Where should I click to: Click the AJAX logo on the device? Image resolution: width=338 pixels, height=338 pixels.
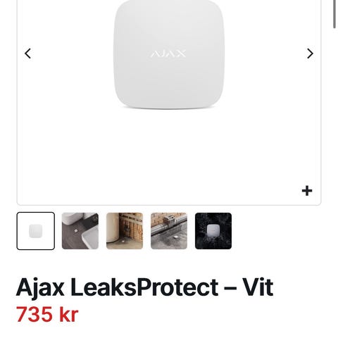(x=168, y=54)
